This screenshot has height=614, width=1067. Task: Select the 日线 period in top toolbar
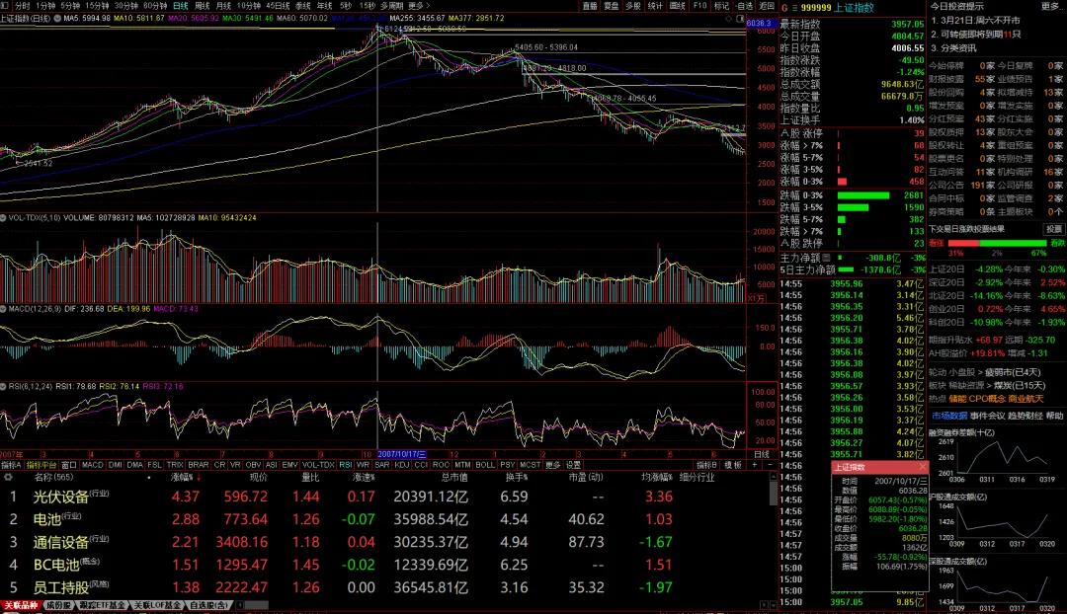[179, 5]
